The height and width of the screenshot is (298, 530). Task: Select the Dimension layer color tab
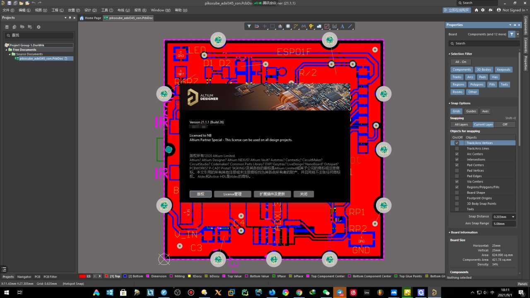pyautogui.click(x=157, y=276)
